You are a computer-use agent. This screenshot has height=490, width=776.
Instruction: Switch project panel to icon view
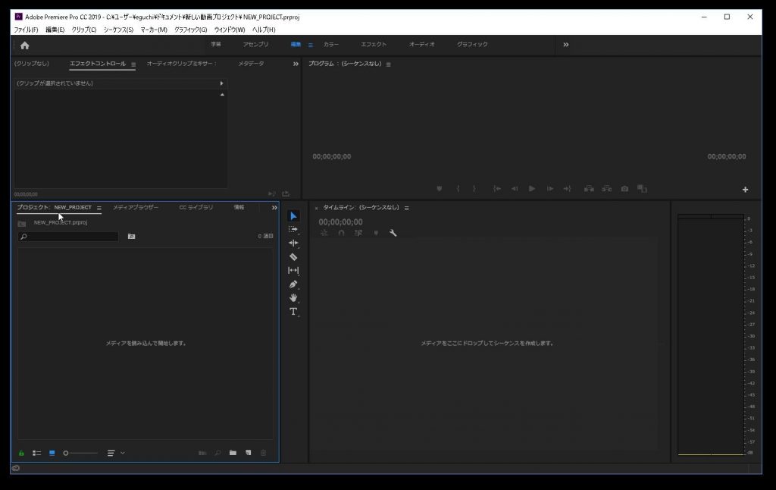coord(52,453)
